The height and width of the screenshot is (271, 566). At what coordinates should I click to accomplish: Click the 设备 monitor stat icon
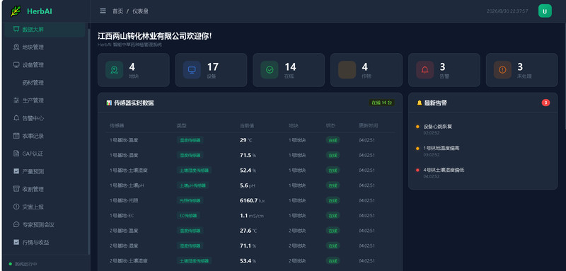tap(192, 70)
